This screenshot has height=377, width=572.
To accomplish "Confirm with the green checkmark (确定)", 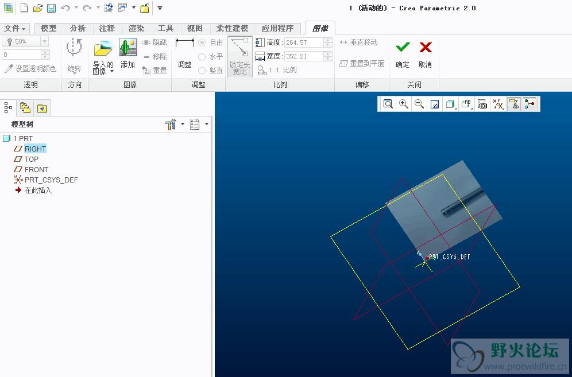I will pos(403,54).
